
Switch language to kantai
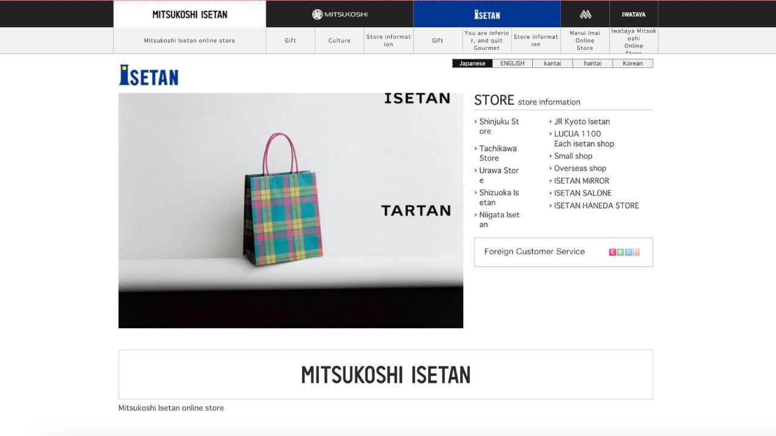coord(552,63)
